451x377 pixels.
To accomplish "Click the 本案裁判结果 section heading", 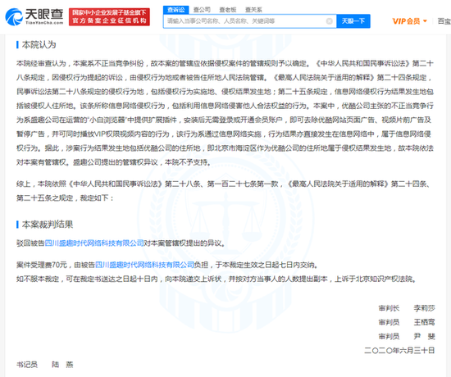I will 48,225.
